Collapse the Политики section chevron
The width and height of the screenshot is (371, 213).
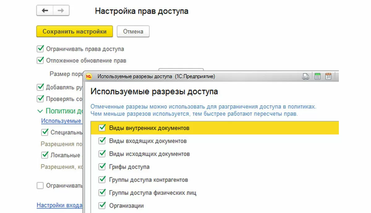coord(40,111)
